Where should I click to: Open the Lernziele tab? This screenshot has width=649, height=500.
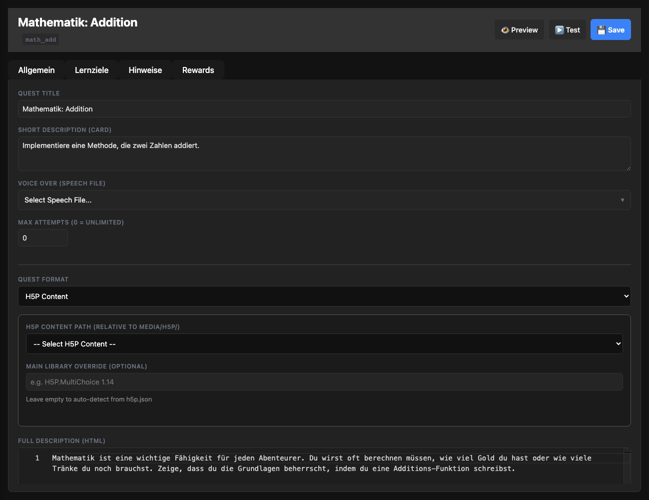tap(91, 70)
